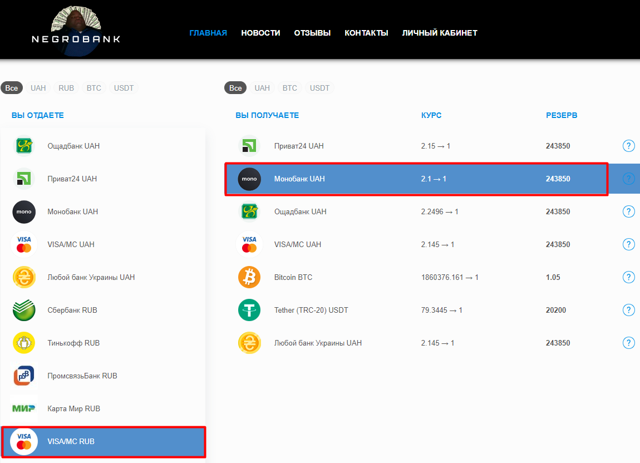This screenshot has width=640, height=463.
Task: Open help question mark for Любой банк Украины receive row
Action: 628,343
